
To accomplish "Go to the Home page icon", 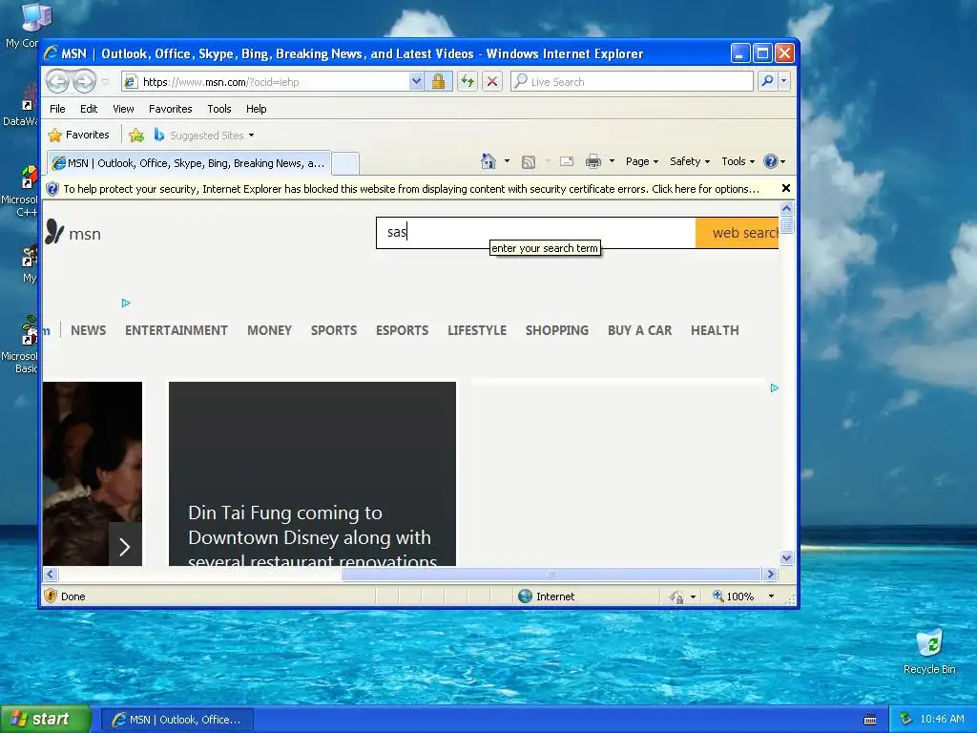I will click(488, 161).
